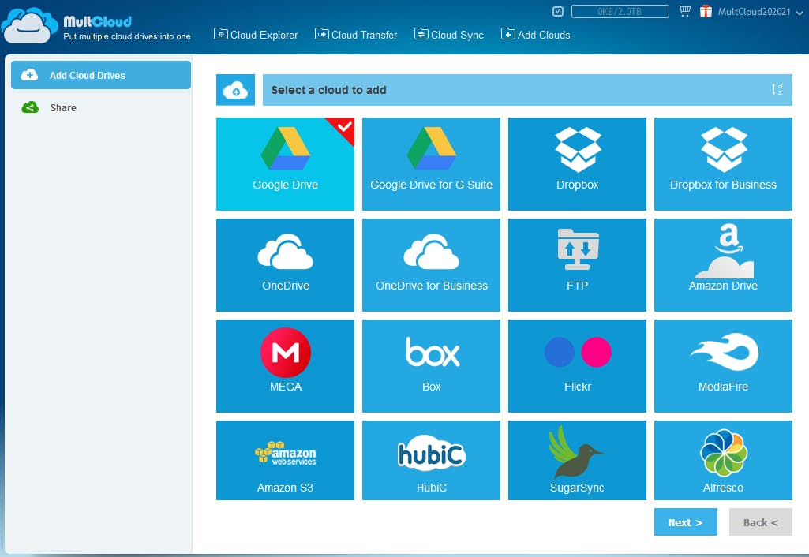Screen dimensions: 809x557
Task: Select the Google Drive tile
Action: [285, 164]
